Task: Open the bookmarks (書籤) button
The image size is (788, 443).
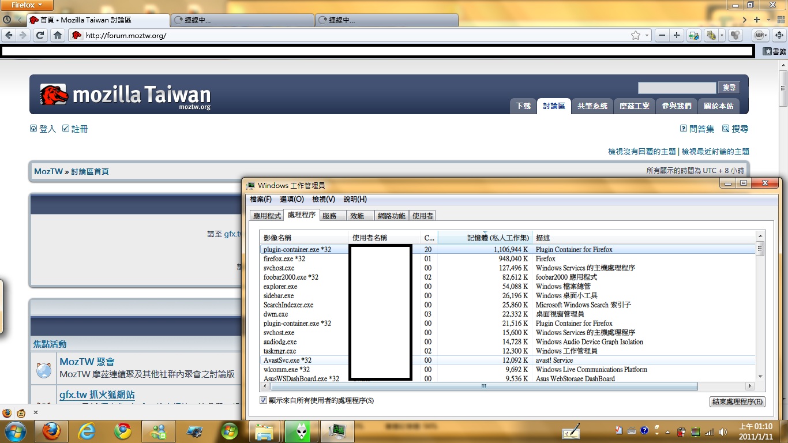Action: [775, 51]
